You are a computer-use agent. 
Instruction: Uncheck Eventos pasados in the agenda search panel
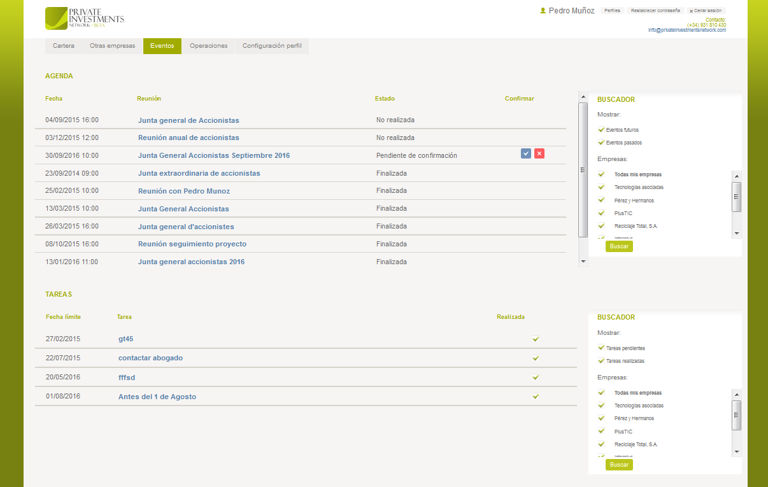click(601, 143)
